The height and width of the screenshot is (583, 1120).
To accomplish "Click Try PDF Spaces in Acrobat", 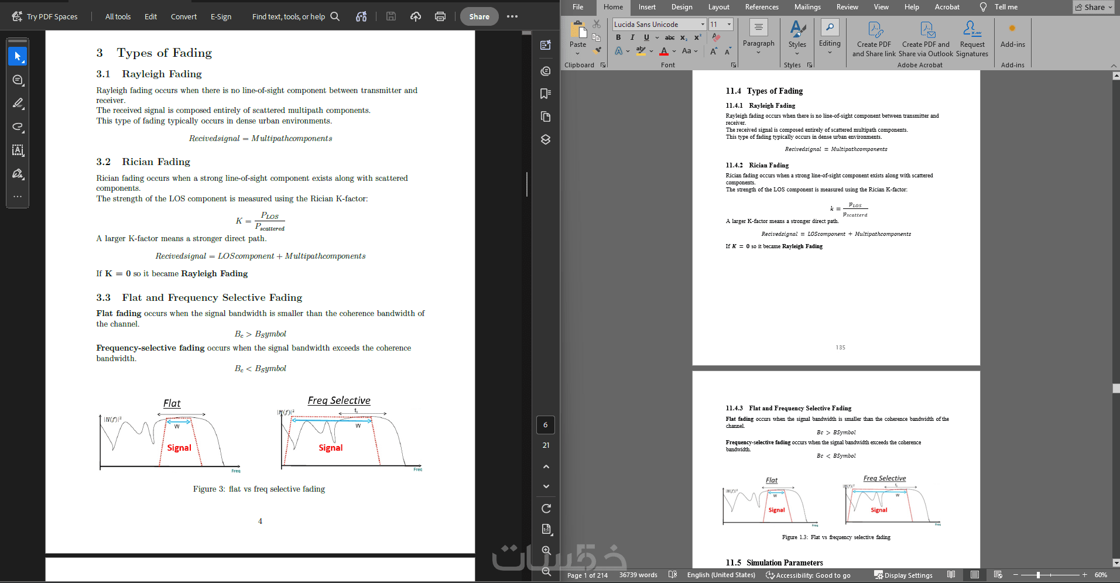I will click(x=44, y=16).
